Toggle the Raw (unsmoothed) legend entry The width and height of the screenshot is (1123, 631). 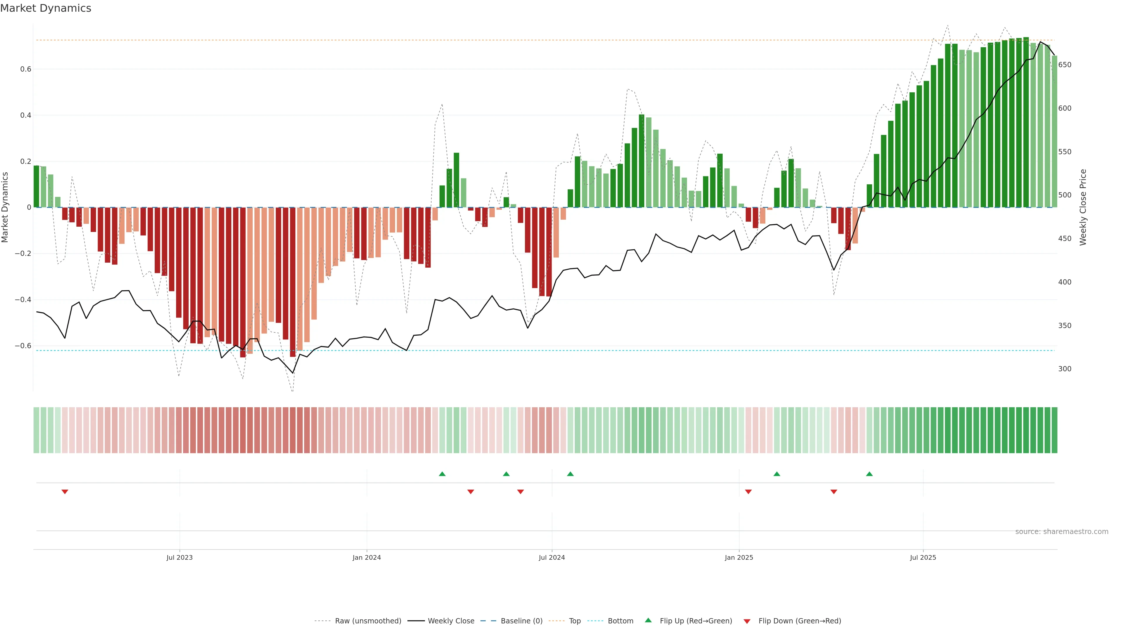coord(368,621)
